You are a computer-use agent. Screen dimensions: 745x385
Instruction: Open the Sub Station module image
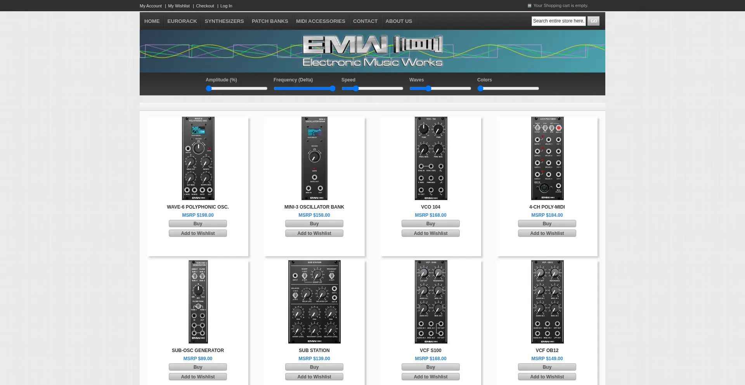tap(314, 302)
